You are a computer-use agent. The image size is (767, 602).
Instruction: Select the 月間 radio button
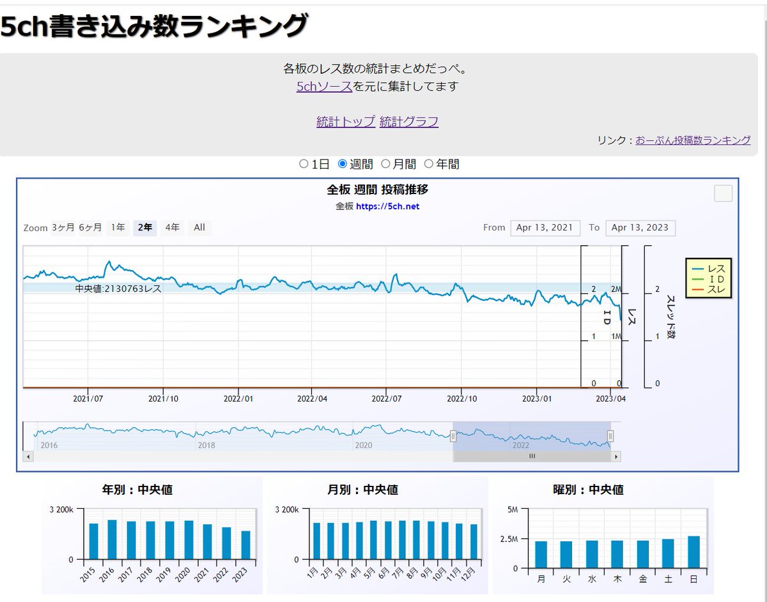click(386, 163)
